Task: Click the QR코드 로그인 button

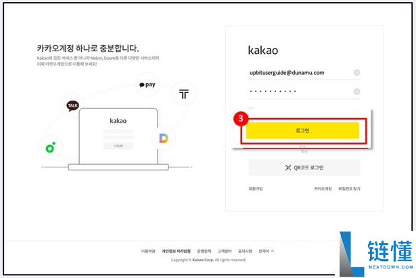Action: point(304,167)
